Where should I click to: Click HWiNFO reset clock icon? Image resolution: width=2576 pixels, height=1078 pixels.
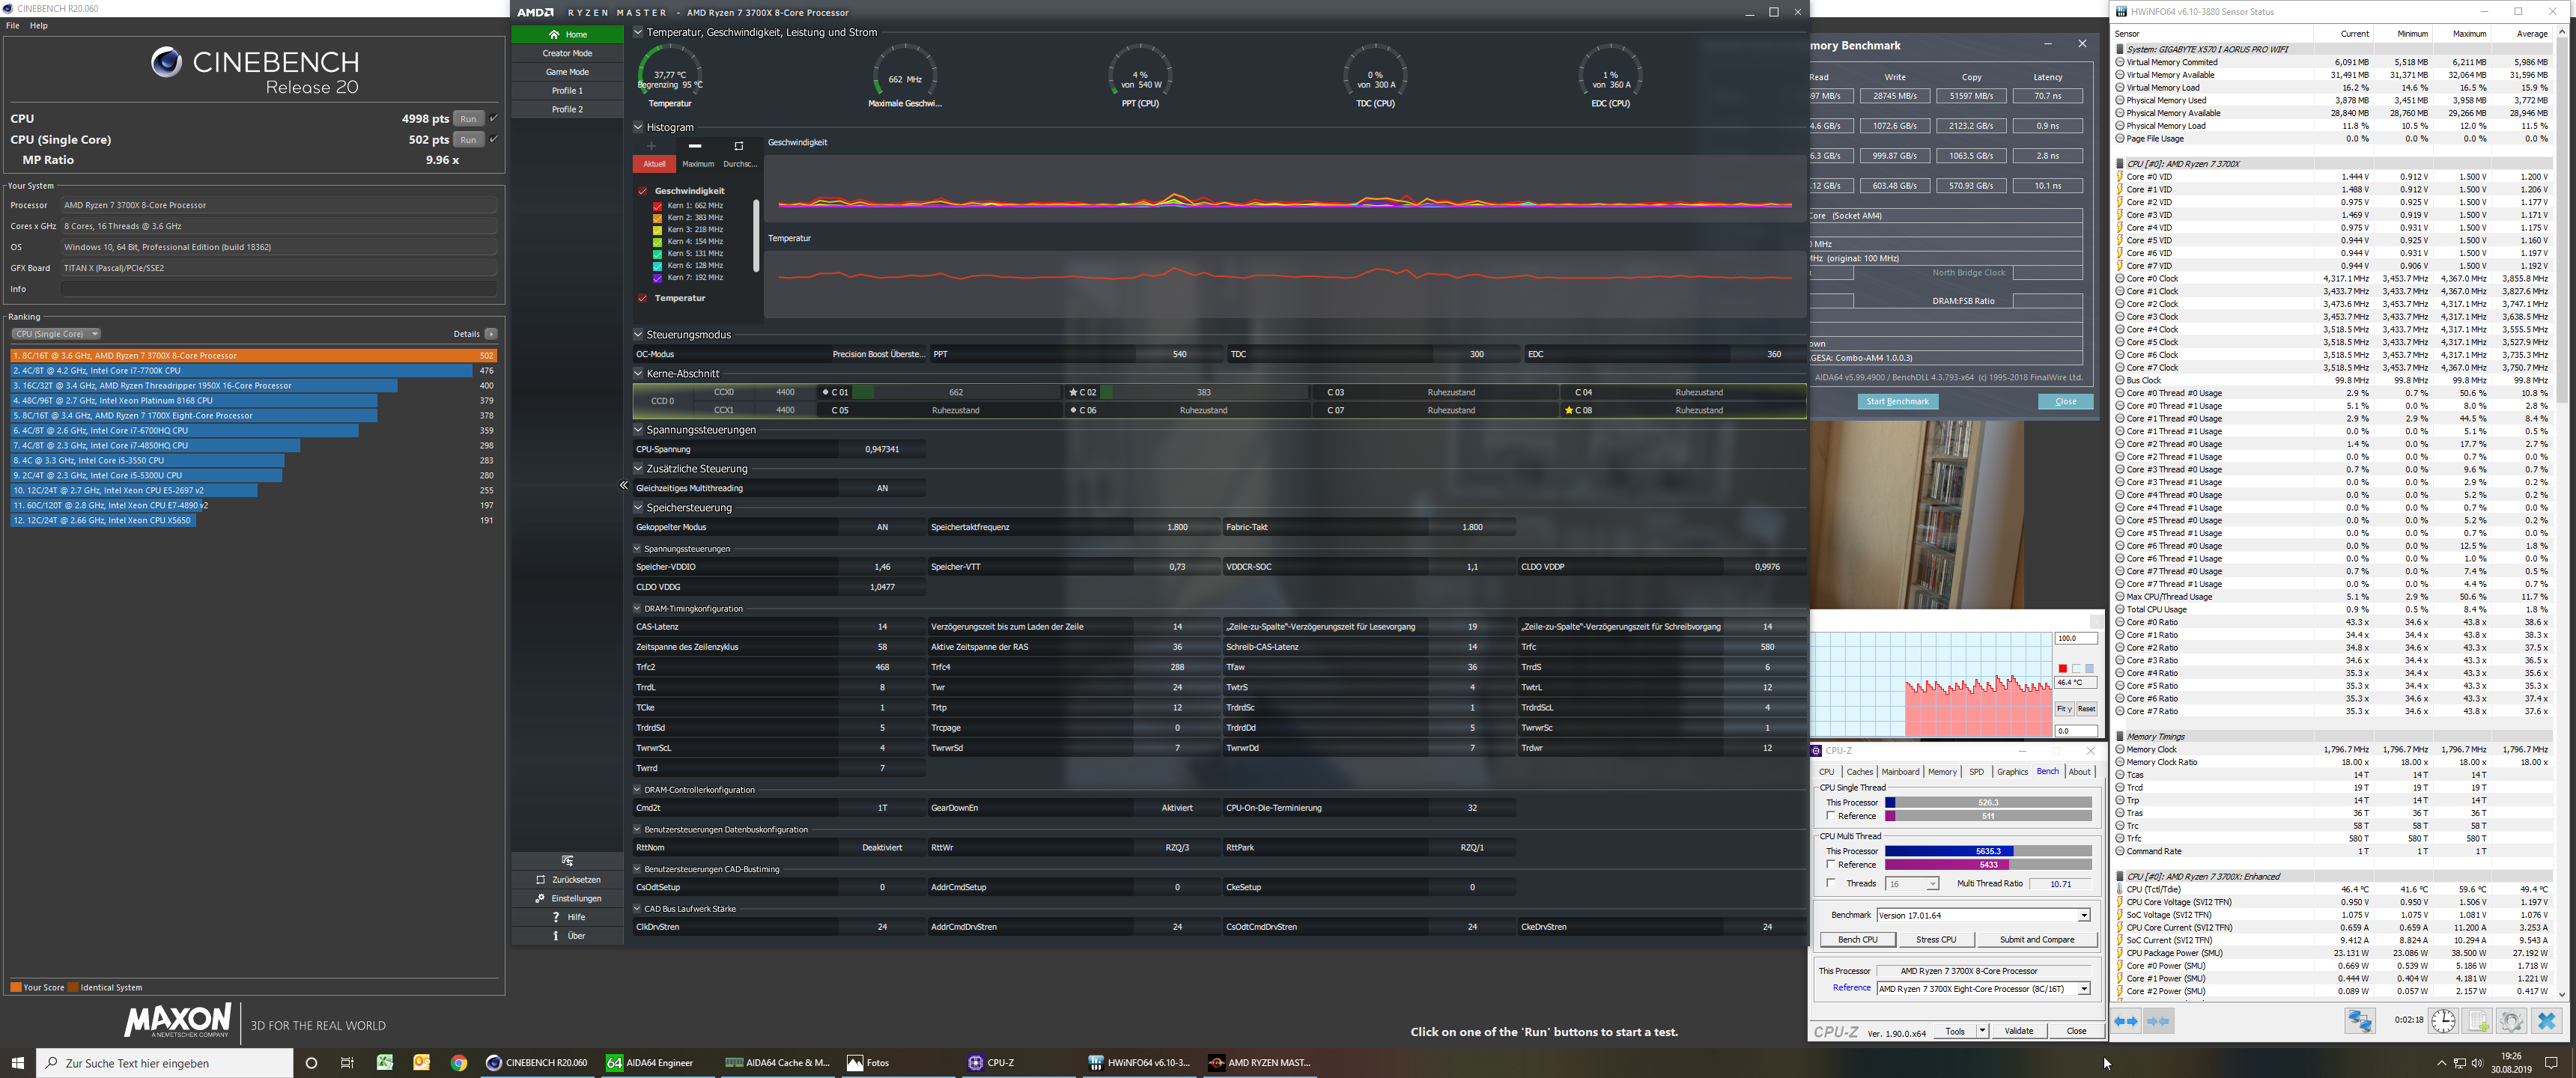(x=2443, y=1021)
